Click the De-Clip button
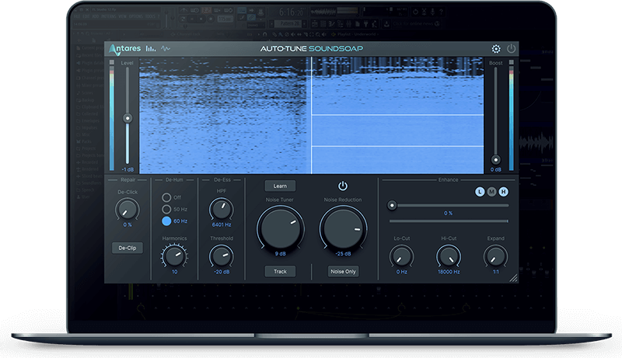The width and height of the screenshot is (622, 358). point(128,248)
